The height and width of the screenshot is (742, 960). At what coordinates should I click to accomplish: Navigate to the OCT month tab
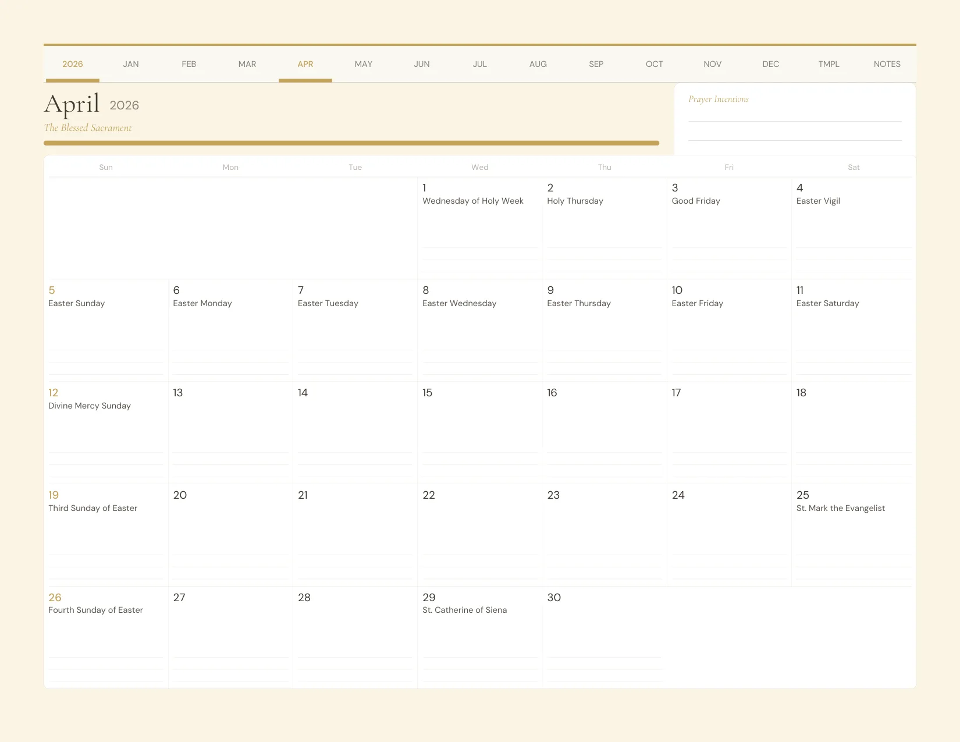pos(654,64)
